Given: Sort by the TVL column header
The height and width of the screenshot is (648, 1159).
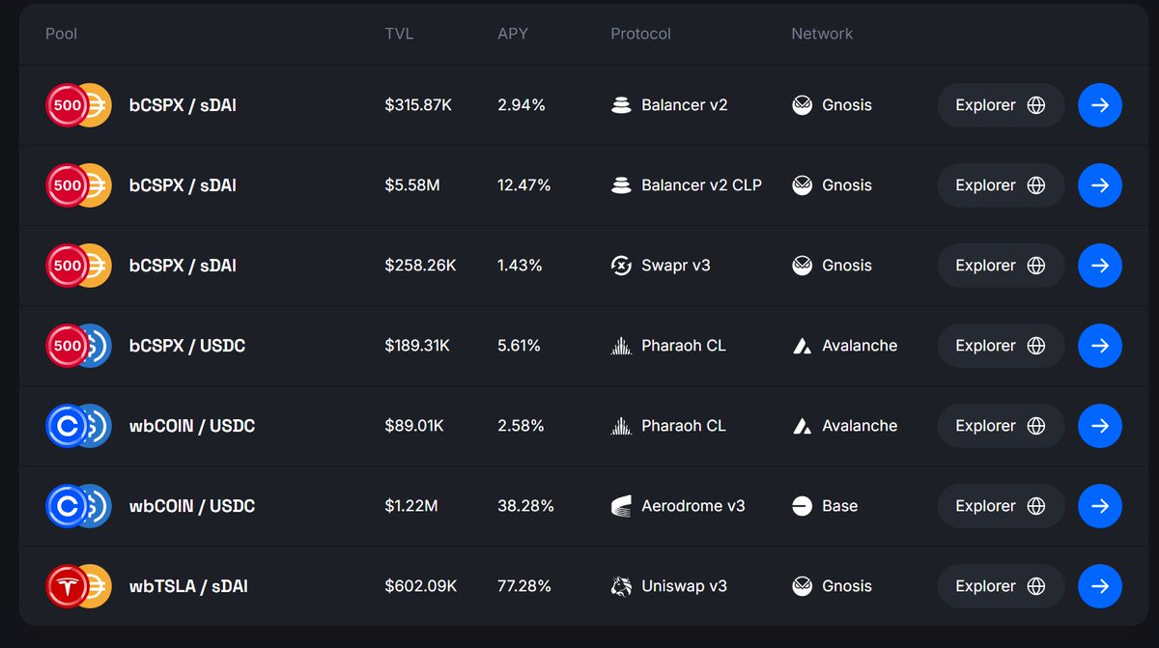Looking at the screenshot, I should click(x=399, y=34).
